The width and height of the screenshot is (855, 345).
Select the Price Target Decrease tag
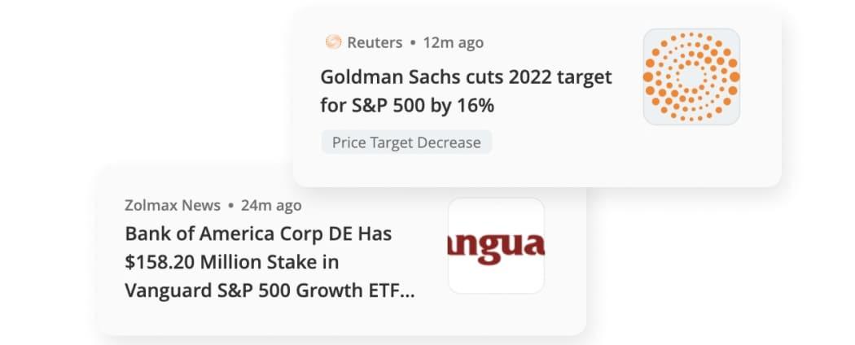click(x=406, y=142)
